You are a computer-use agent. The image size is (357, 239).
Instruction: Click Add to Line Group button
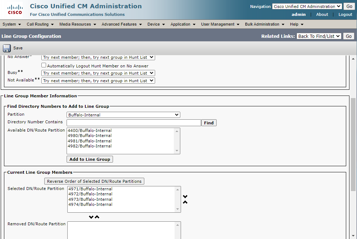pos(90,159)
